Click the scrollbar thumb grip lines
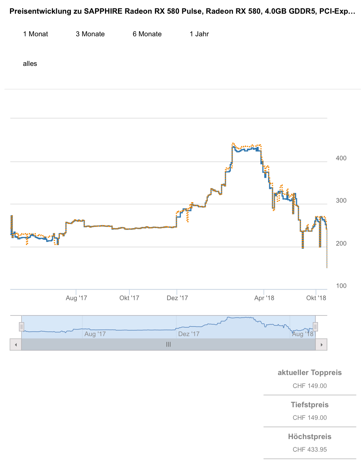Screen dimensions: 362x465 click(169, 345)
